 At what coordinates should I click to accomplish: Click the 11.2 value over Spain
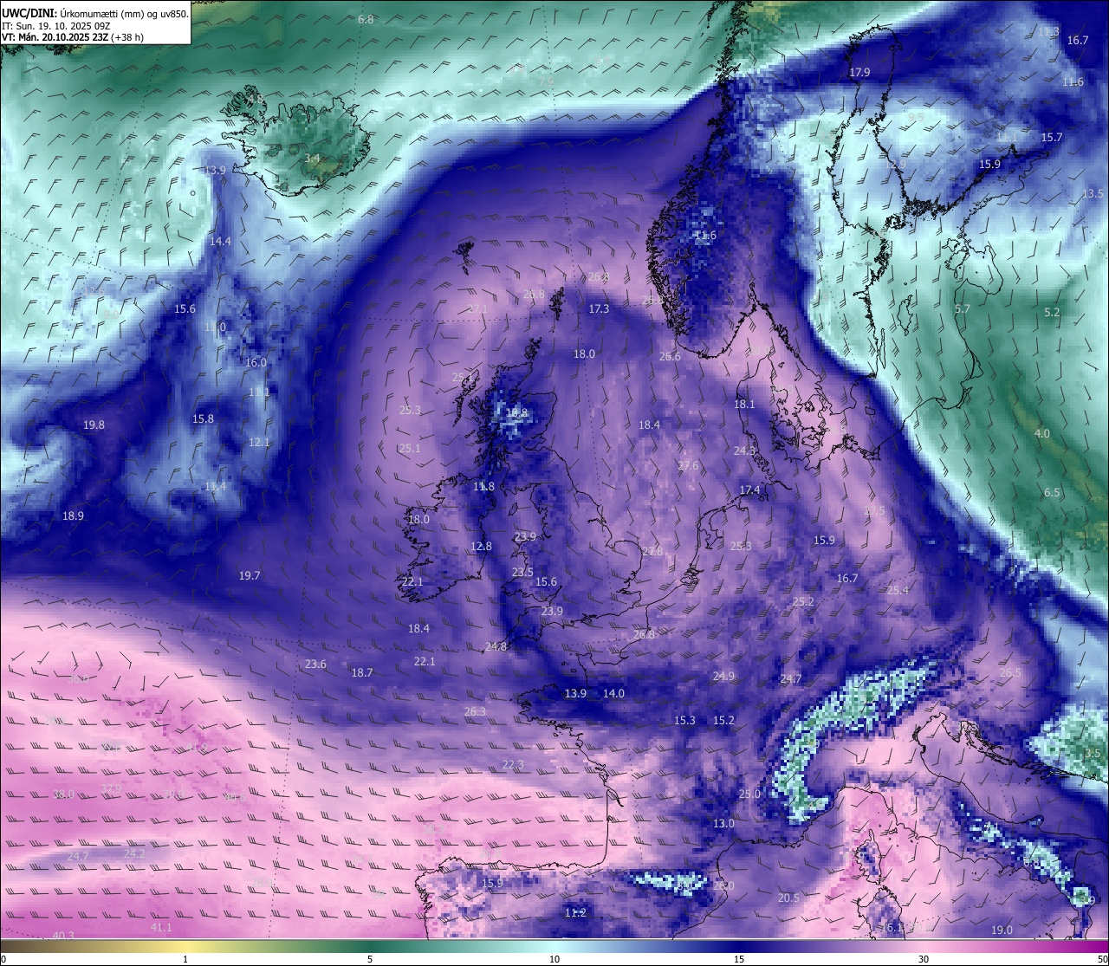point(575,913)
